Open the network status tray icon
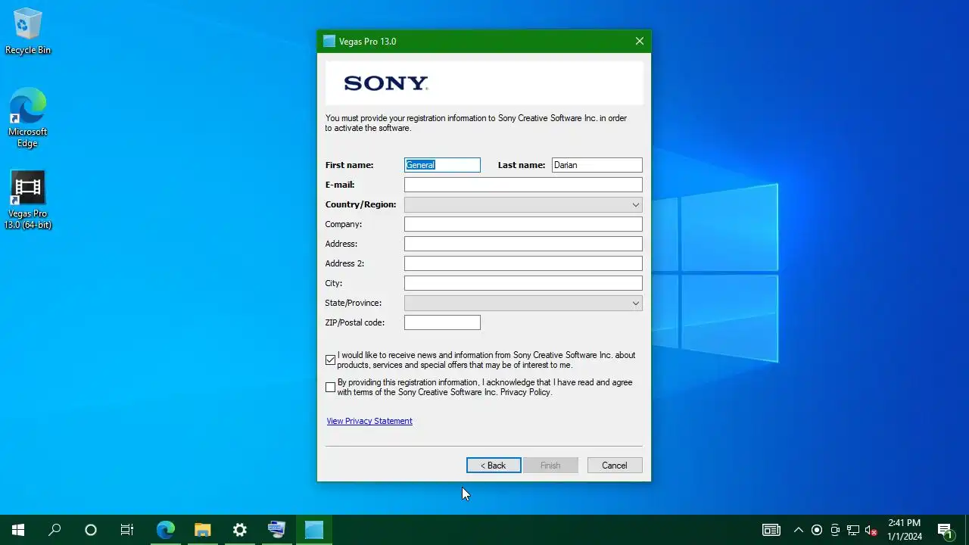The image size is (969, 545). pos(853,530)
